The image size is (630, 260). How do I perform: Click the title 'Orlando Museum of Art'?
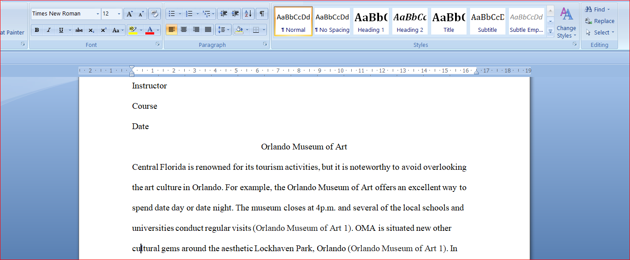point(304,147)
